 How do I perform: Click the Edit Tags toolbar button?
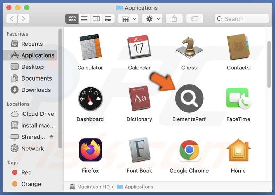click(x=195, y=18)
